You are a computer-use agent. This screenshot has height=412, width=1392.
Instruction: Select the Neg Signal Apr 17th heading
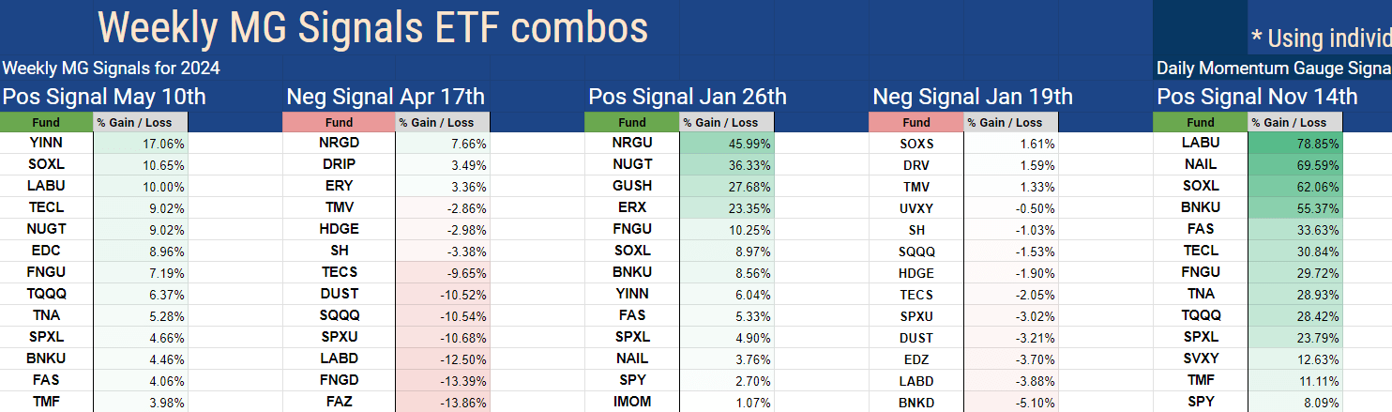(x=385, y=97)
